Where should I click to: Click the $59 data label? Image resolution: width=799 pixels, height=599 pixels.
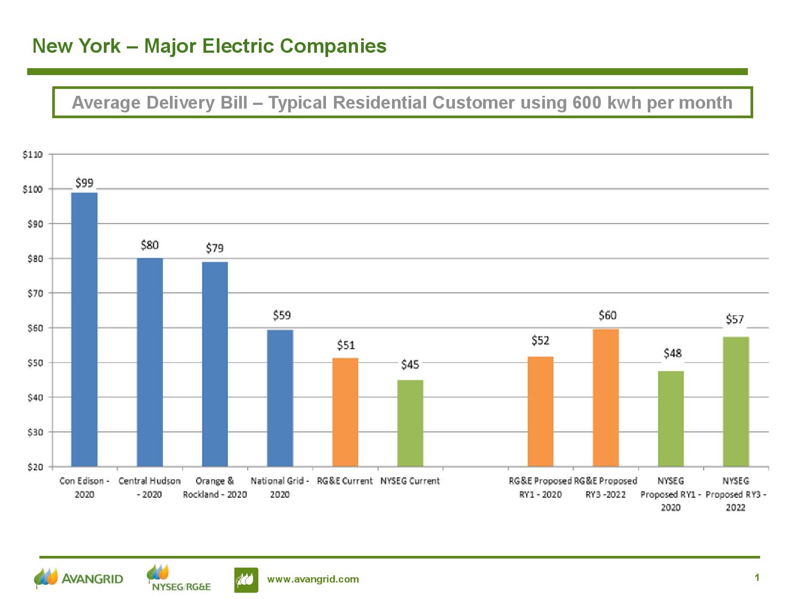tap(282, 315)
